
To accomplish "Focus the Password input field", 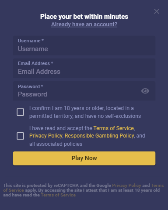I will click(x=84, y=91).
